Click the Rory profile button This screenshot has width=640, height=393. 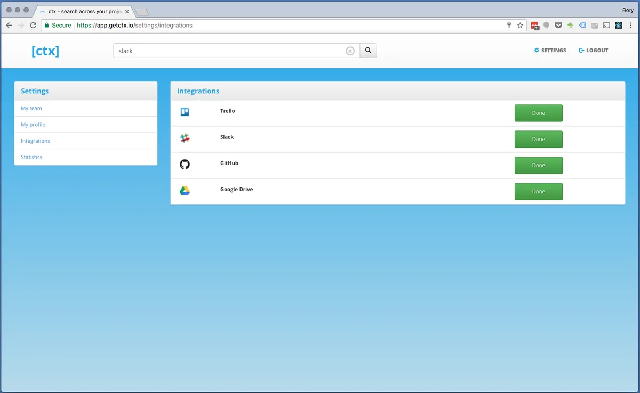[x=628, y=10]
